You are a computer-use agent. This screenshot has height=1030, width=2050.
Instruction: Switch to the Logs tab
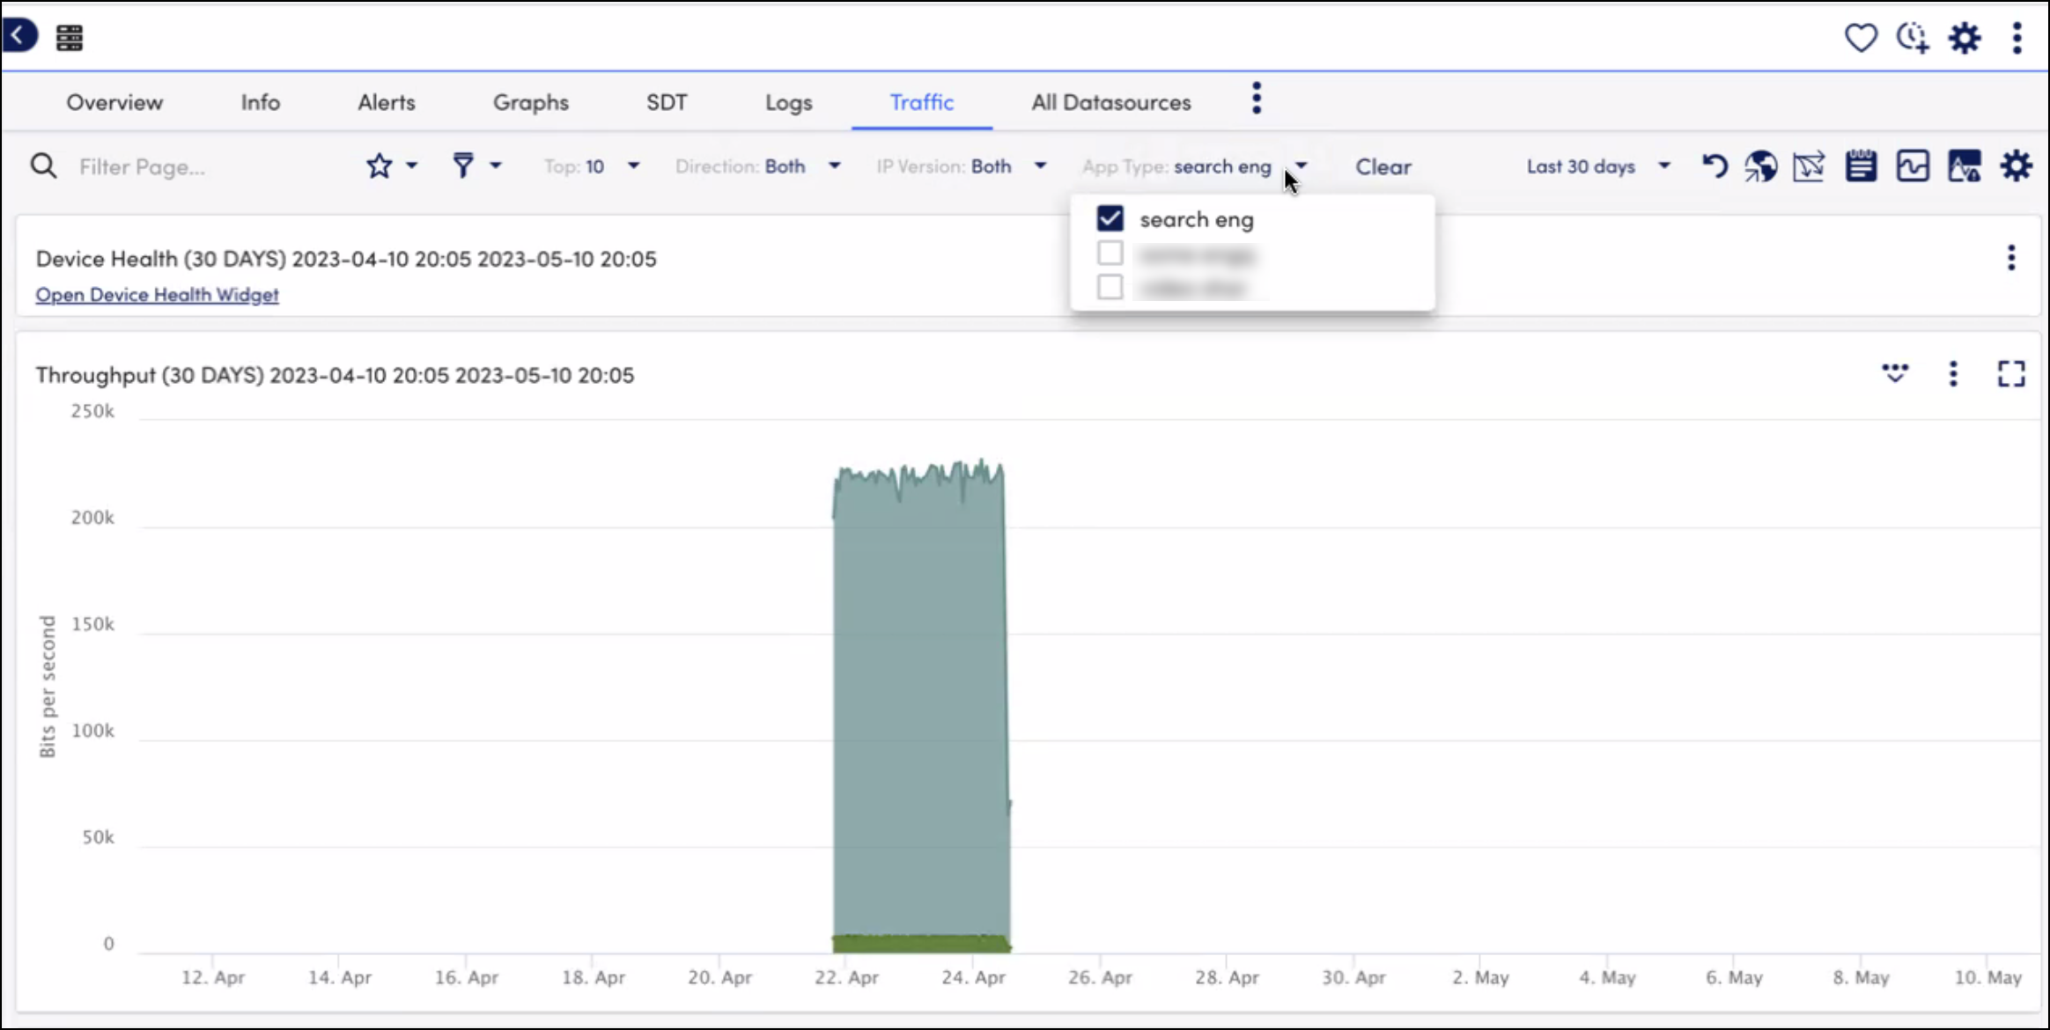tap(788, 102)
